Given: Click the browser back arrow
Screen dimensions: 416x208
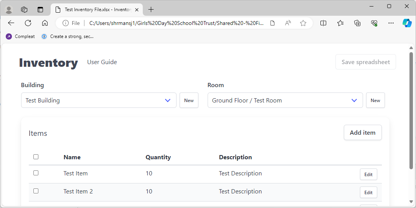Looking at the screenshot, I should click(x=11, y=23).
